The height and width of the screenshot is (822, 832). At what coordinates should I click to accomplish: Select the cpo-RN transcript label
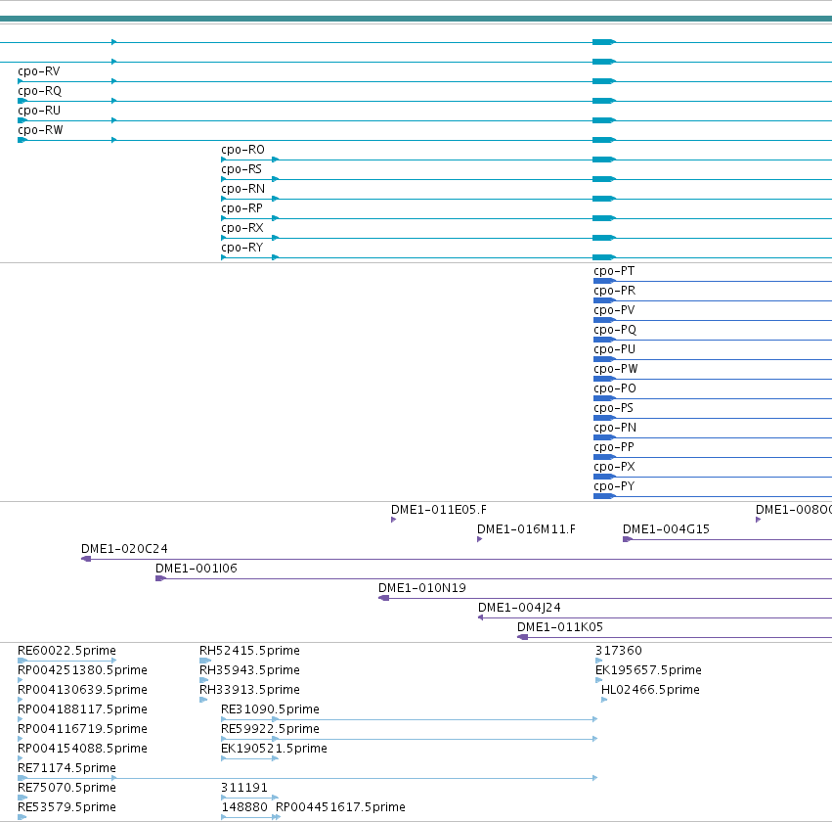[242, 189]
